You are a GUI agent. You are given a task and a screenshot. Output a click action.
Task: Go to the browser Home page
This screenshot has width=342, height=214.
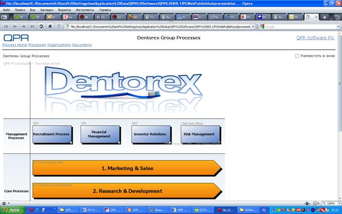click(x=50, y=26)
